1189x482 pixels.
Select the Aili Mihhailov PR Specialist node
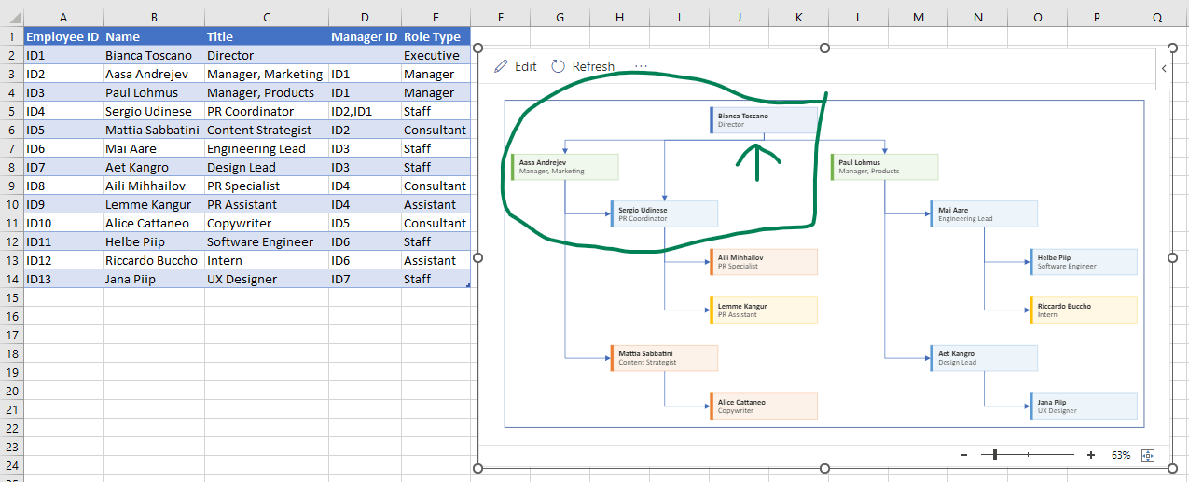click(x=764, y=262)
